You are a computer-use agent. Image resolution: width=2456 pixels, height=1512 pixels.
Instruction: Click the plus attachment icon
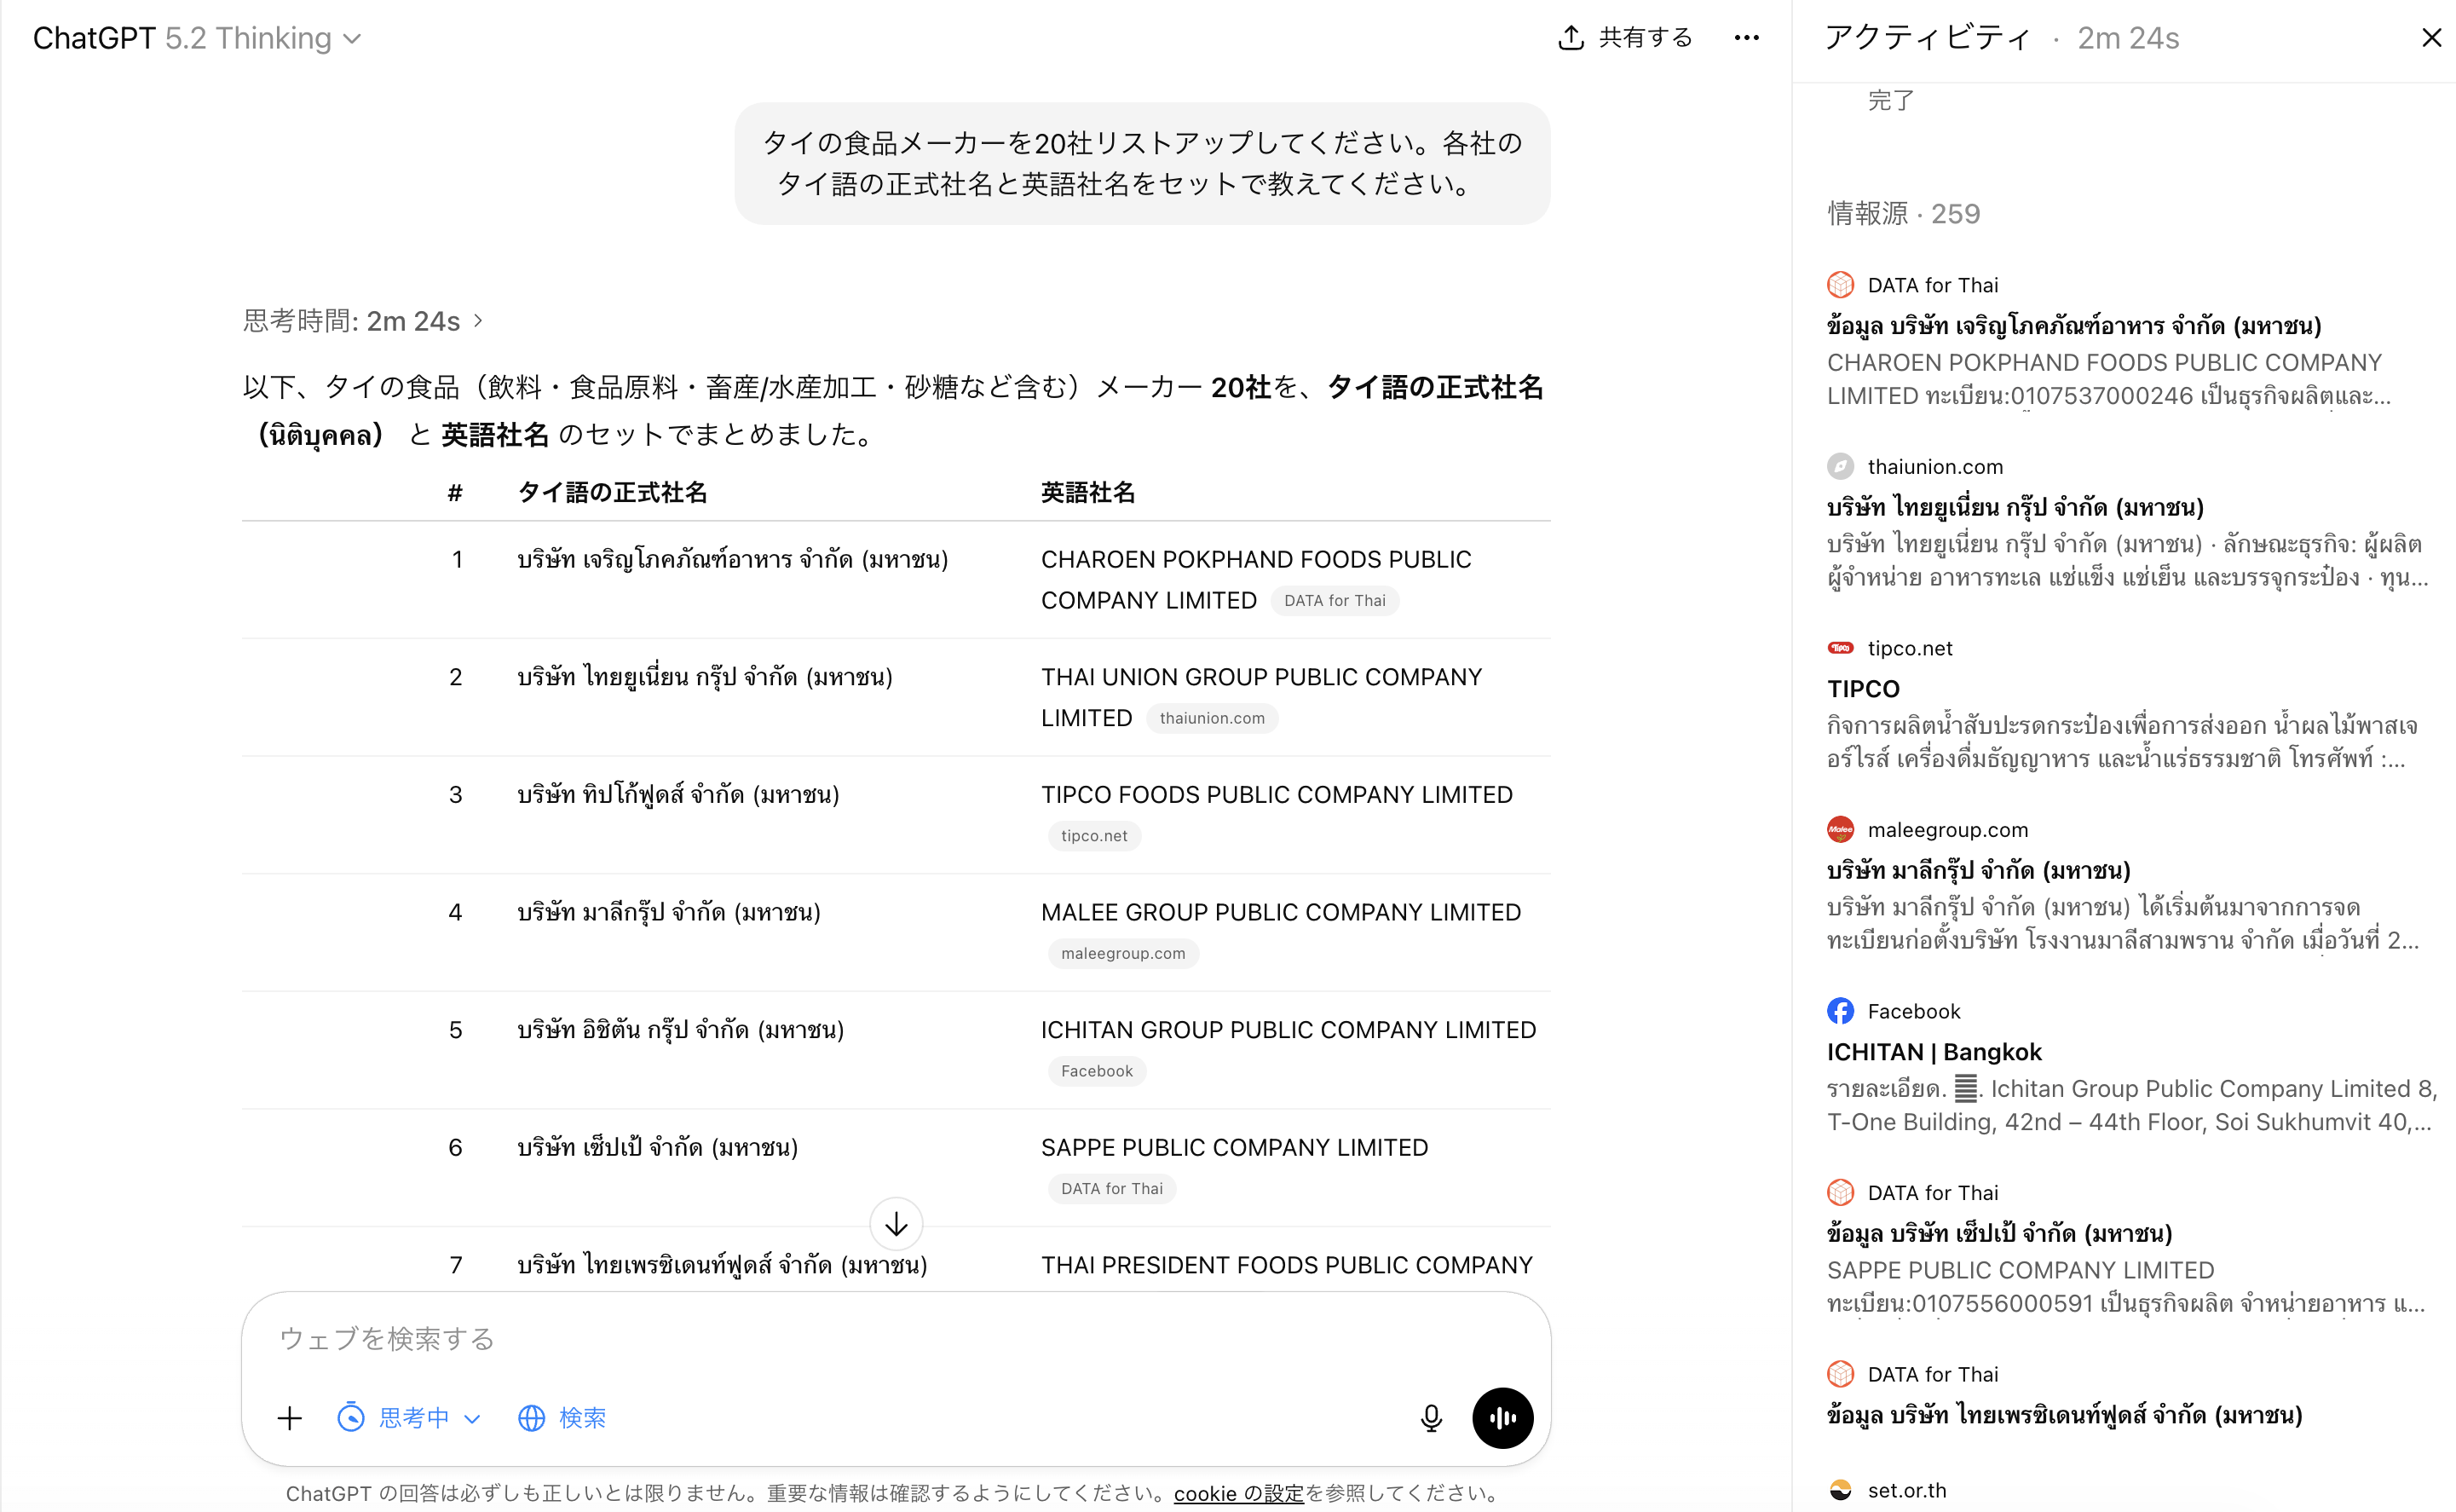tap(289, 1418)
